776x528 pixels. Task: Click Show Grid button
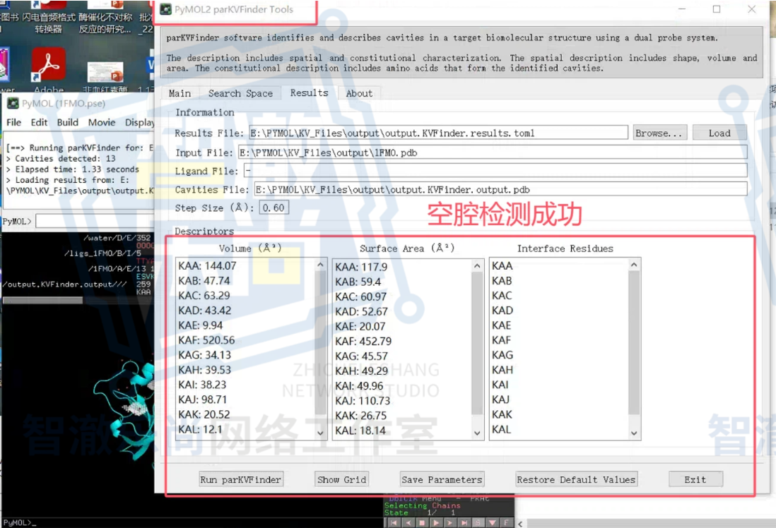coord(341,479)
